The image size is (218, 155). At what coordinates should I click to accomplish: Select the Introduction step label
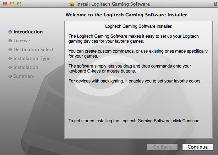tap(28, 32)
